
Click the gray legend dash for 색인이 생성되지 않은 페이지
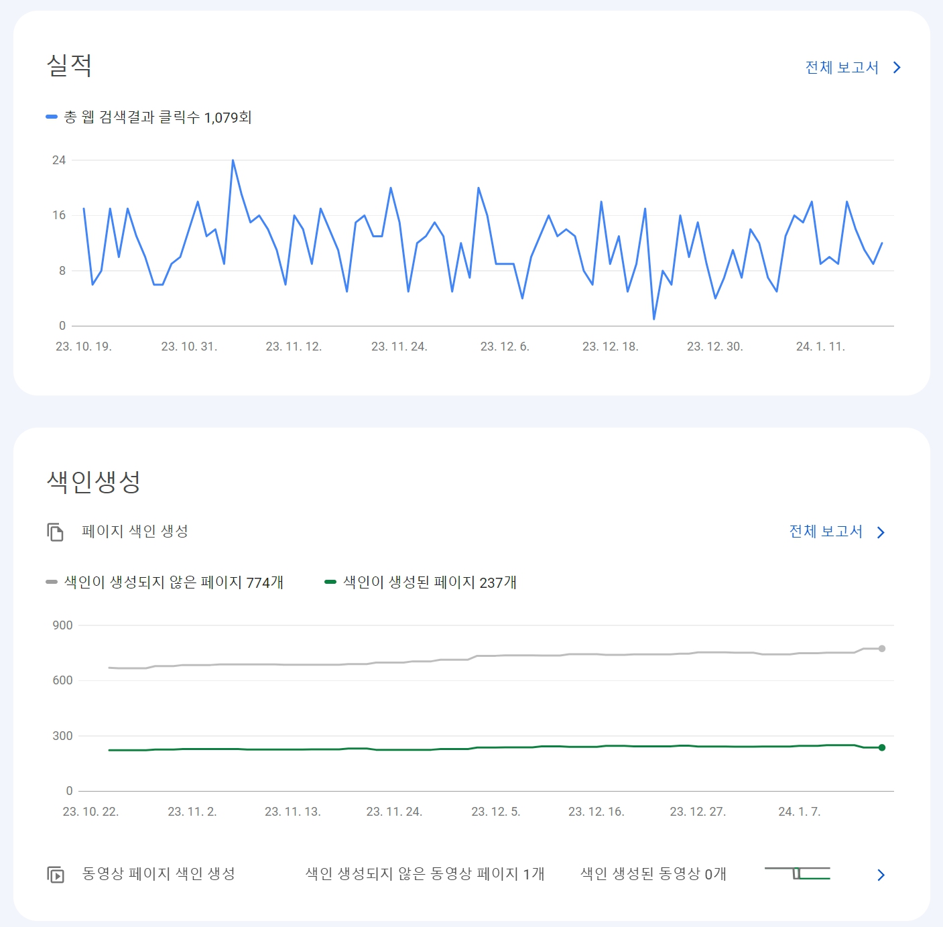50,582
